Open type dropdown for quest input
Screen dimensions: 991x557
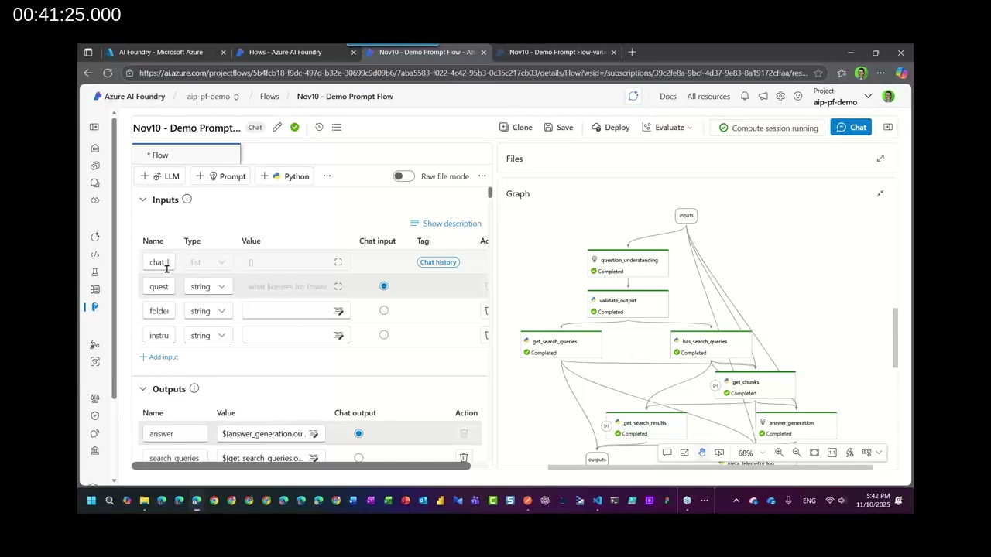pos(207,287)
